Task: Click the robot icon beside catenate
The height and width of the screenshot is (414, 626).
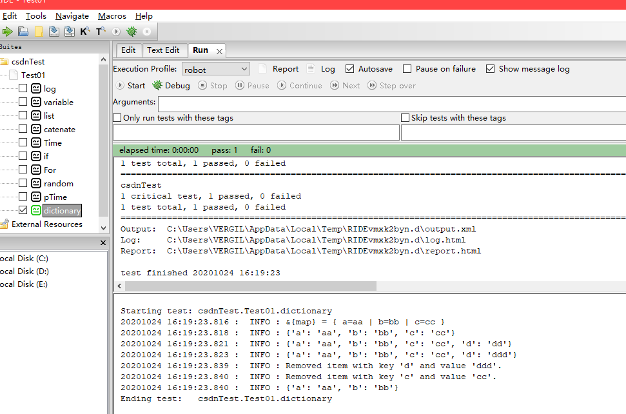Action: tap(36, 129)
